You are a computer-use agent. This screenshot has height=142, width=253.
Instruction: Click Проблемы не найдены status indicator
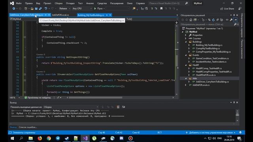point(38,97)
